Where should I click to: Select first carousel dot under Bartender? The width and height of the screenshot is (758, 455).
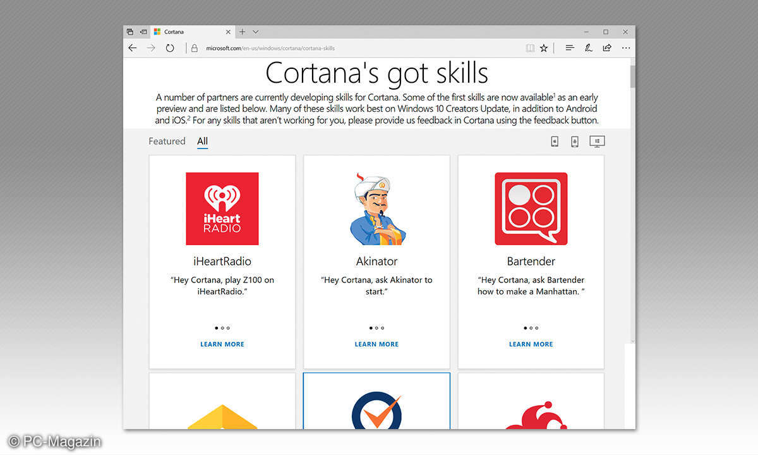click(x=525, y=328)
